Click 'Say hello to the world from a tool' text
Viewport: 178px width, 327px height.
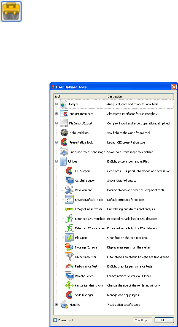(128, 133)
